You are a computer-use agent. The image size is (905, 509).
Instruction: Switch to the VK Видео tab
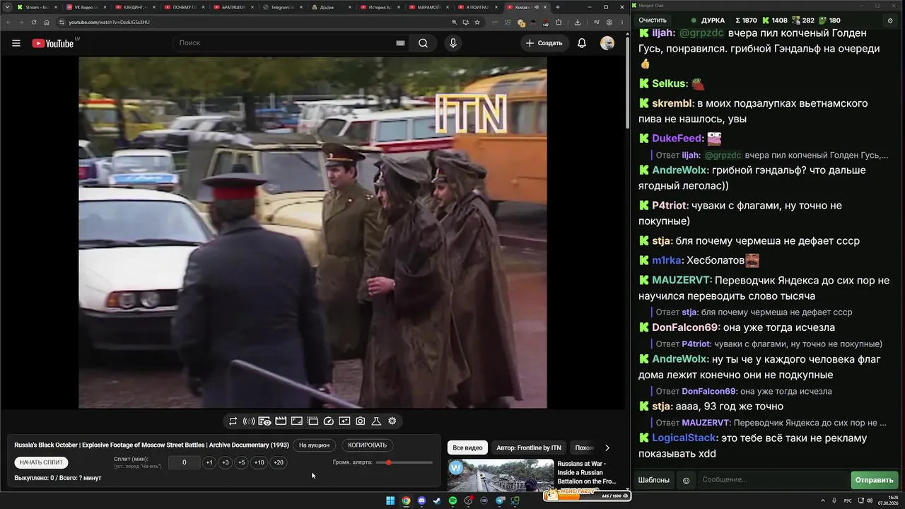coord(86,7)
